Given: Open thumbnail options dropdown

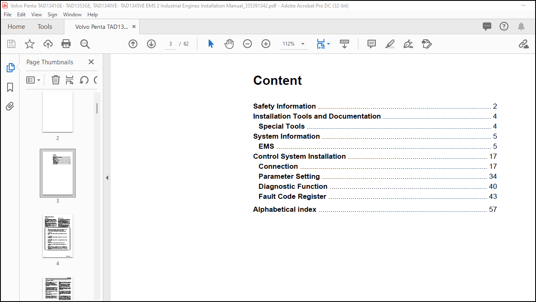Looking at the screenshot, I should point(33,80).
